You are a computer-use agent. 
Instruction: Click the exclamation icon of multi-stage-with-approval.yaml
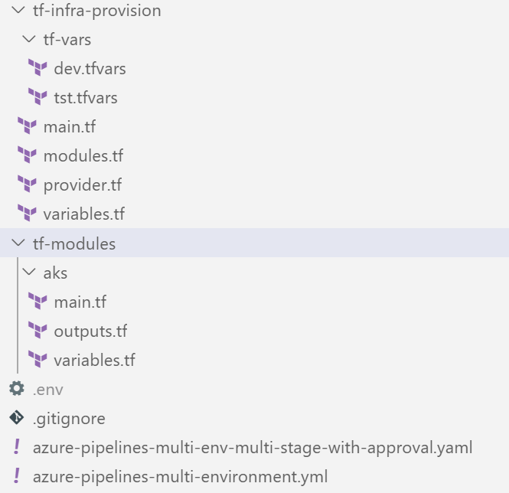click(x=17, y=447)
